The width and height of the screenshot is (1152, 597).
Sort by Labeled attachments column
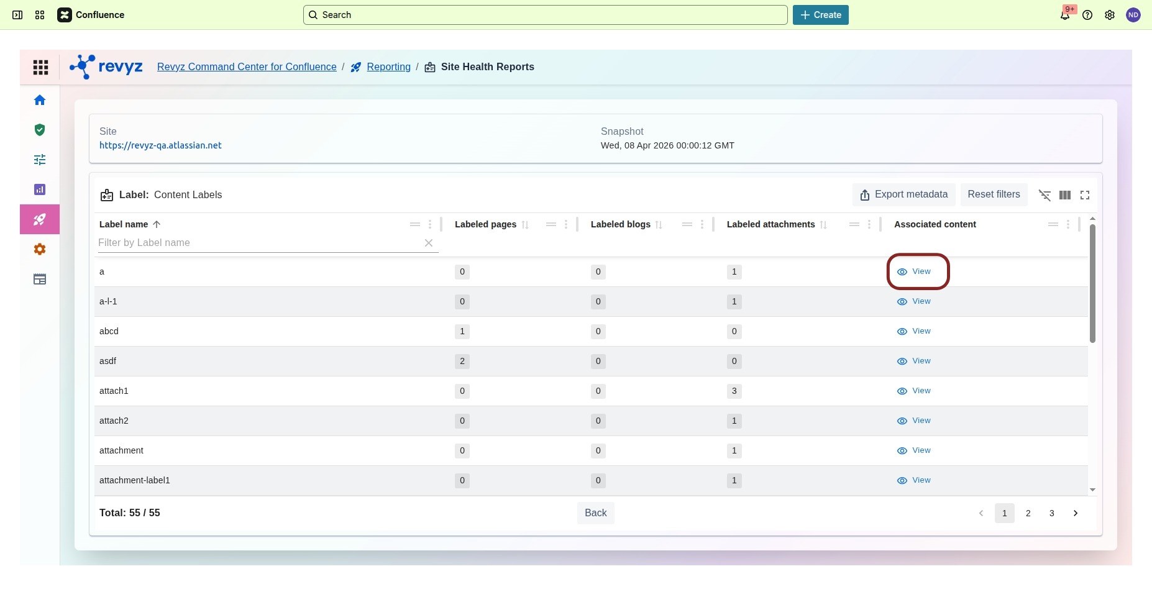tap(823, 225)
